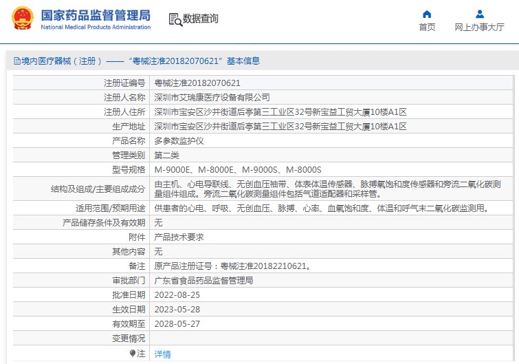Click the 变更情况 row label
The image size is (519, 364).
(x=129, y=338)
